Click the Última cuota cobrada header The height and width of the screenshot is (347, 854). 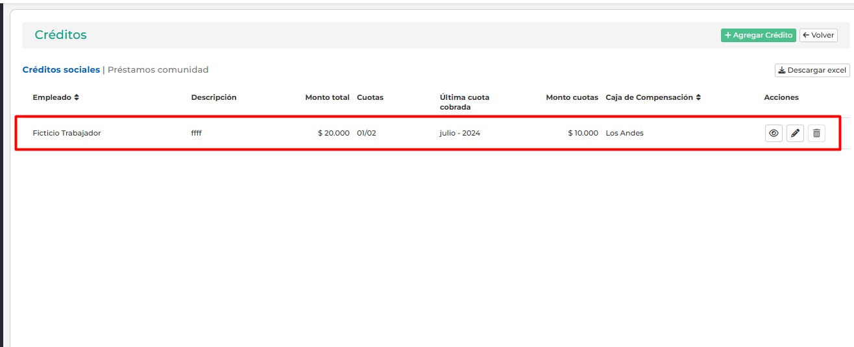point(465,102)
